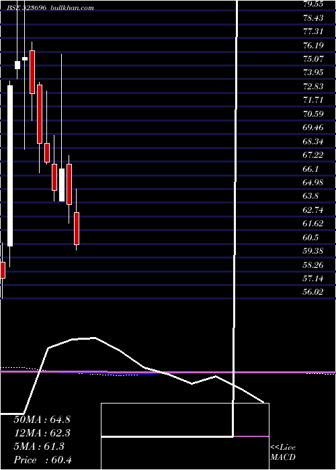The width and height of the screenshot is (336, 470).
Task: Click the tall white candlestick body
Action: click(x=10, y=166)
